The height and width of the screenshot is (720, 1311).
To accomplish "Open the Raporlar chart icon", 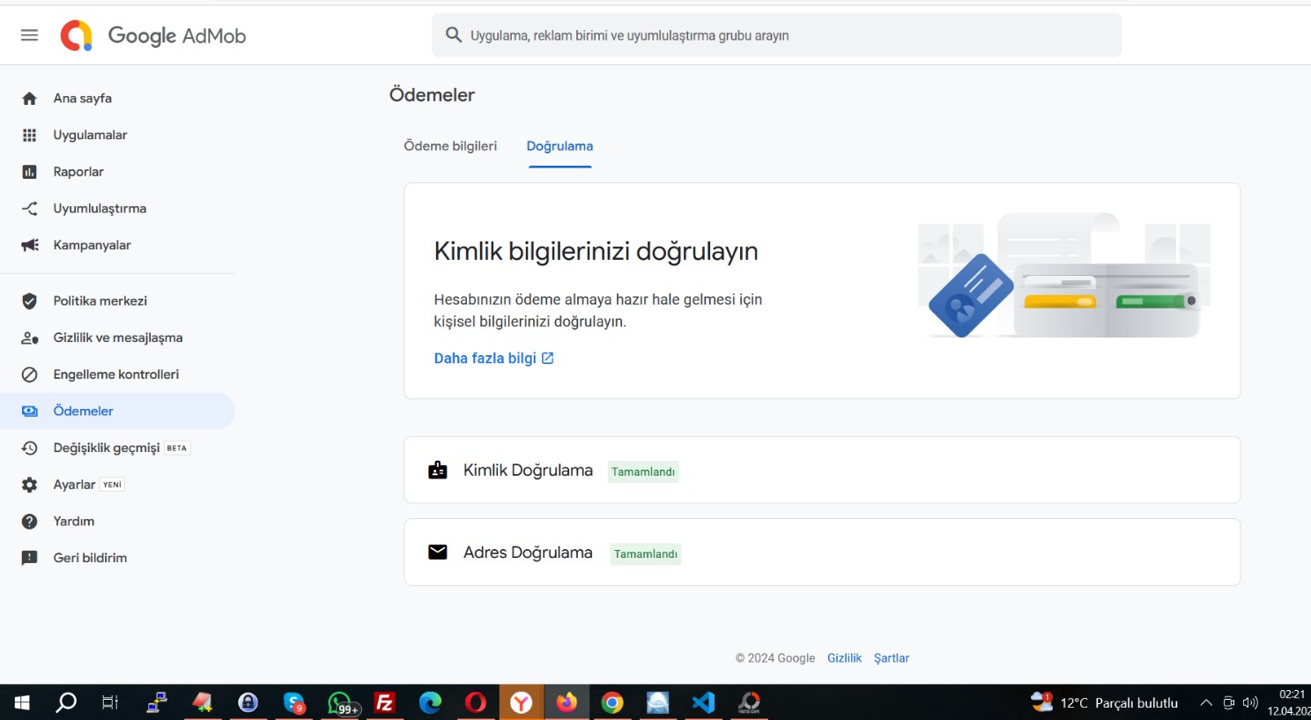I will (29, 172).
